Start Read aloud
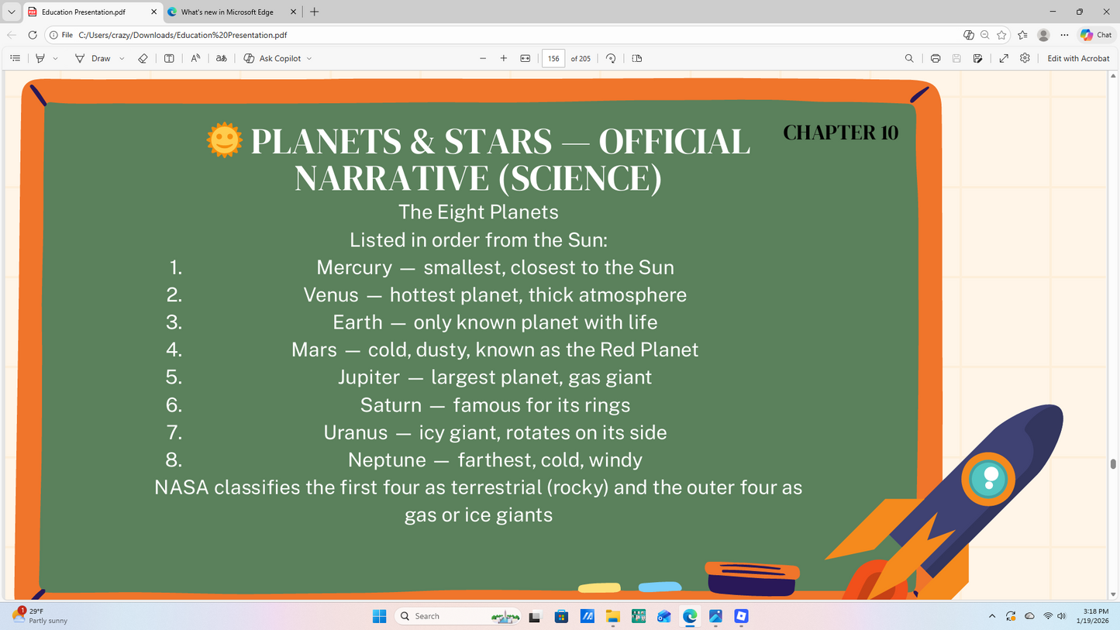Image resolution: width=1120 pixels, height=630 pixels. [195, 58]
